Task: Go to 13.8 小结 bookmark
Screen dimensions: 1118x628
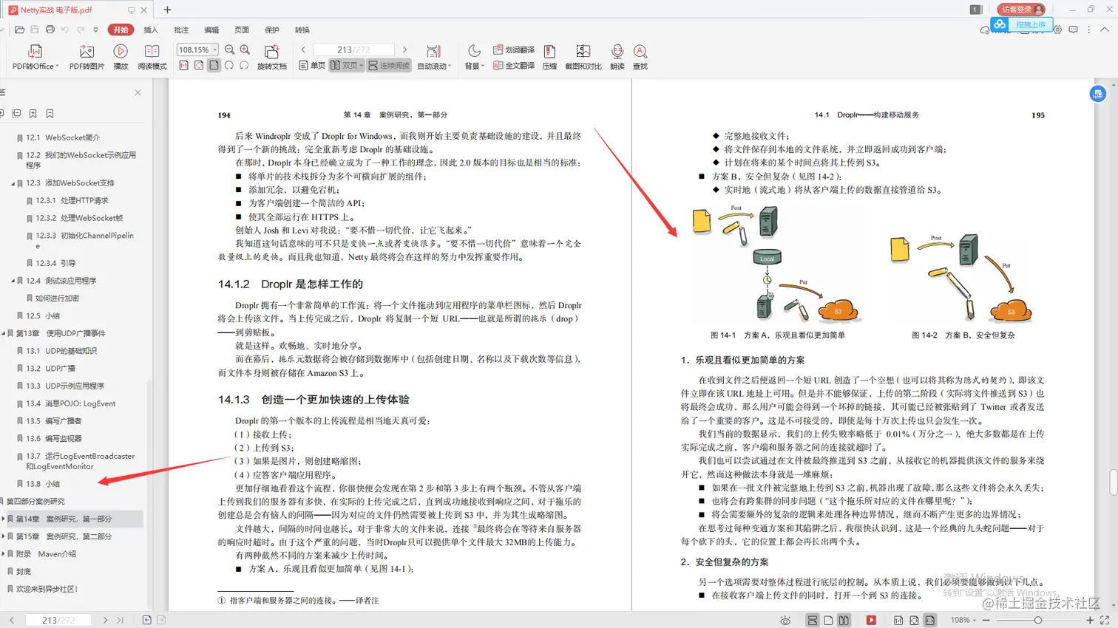Action: point(44,484)
